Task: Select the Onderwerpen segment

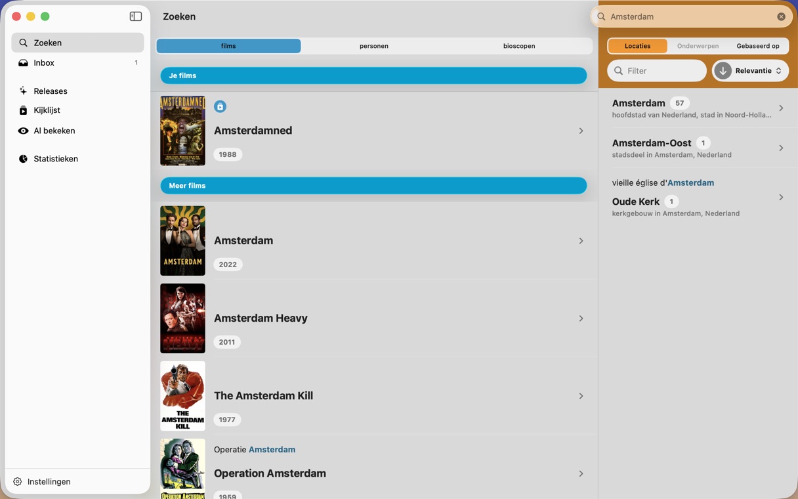Action: 698,46
